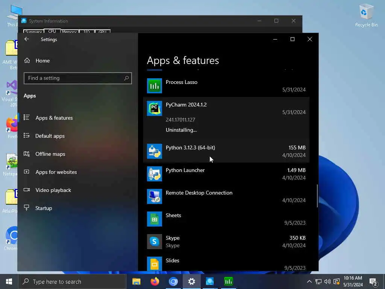Click the green Sheets app icon
This screenshot has height=289, width=385.
pos(155,219)
